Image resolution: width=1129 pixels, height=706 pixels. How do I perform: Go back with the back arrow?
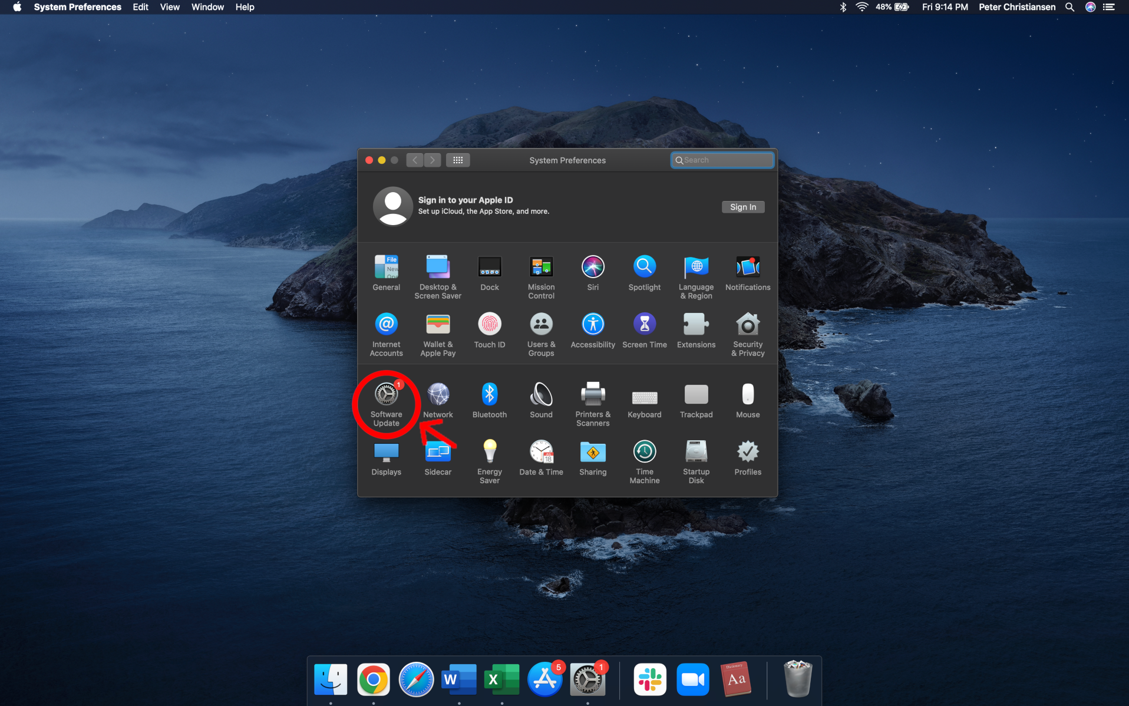pos(414,160)
